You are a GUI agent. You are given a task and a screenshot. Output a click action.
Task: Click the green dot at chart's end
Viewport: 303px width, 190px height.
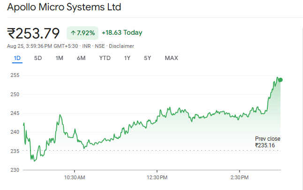[280, 80]
